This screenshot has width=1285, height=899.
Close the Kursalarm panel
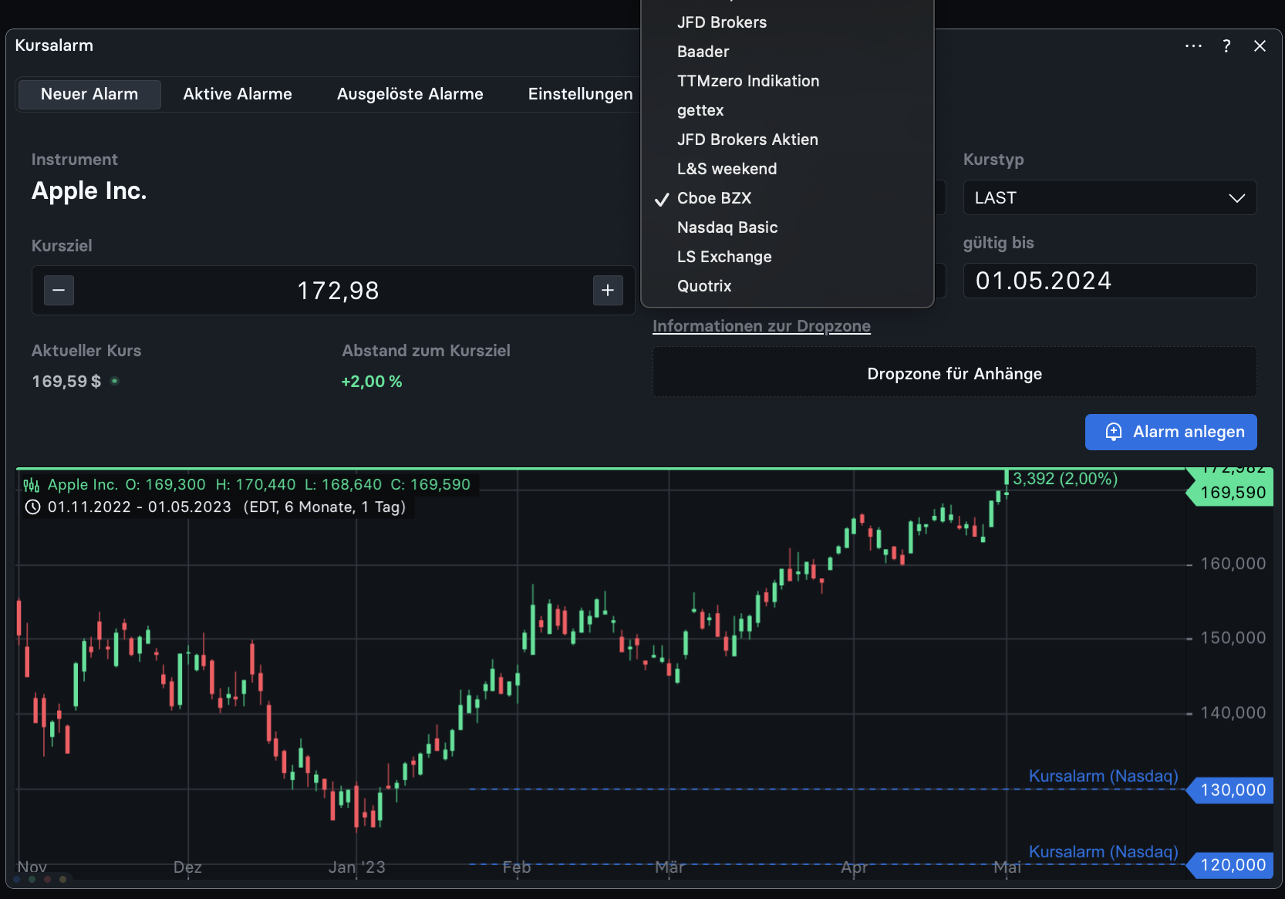[1260, 46]
